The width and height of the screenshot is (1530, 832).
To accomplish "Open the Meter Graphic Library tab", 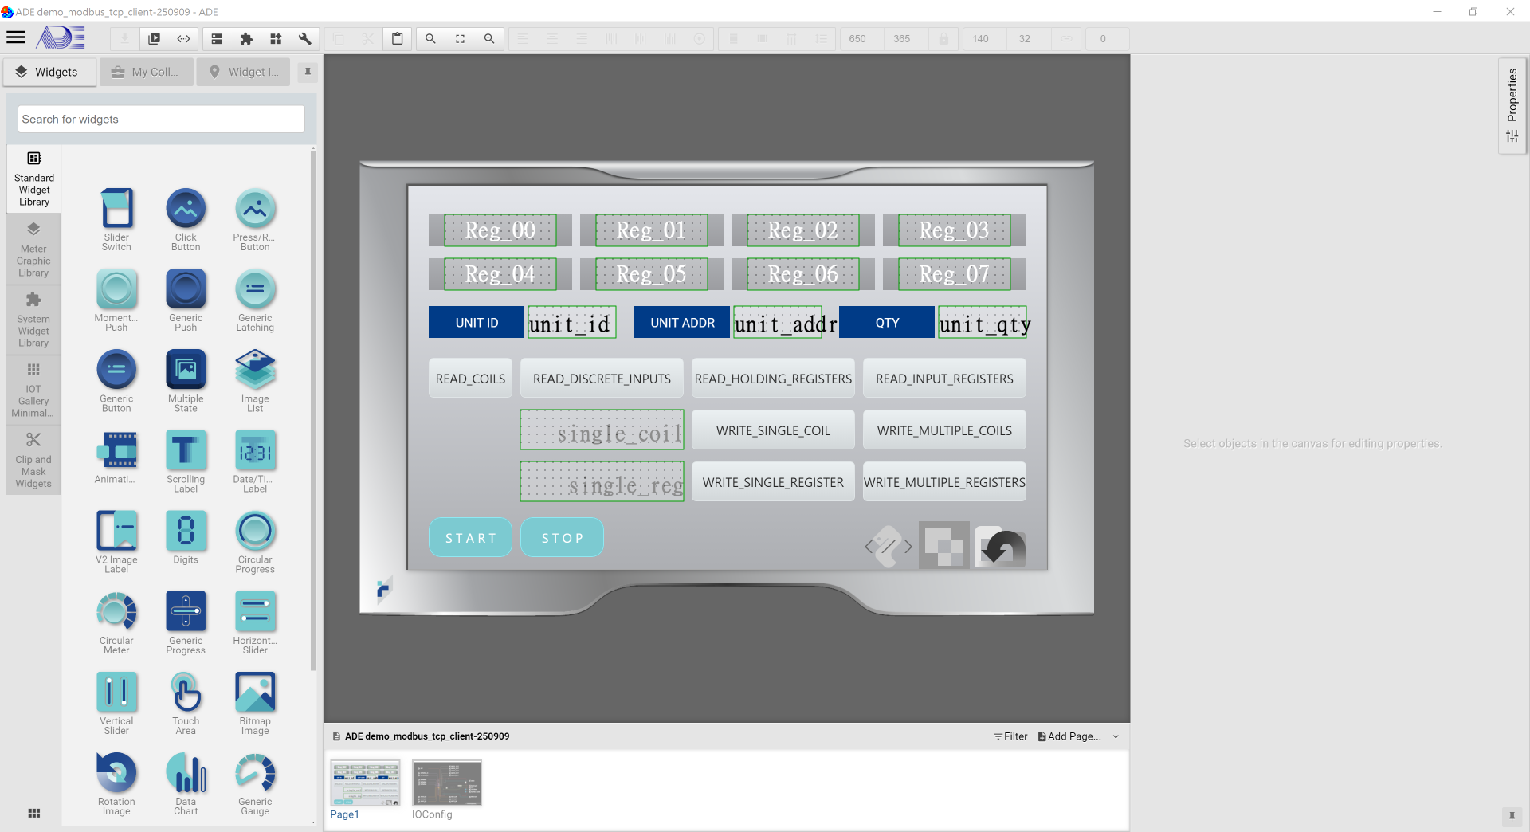I will [33, 250].
